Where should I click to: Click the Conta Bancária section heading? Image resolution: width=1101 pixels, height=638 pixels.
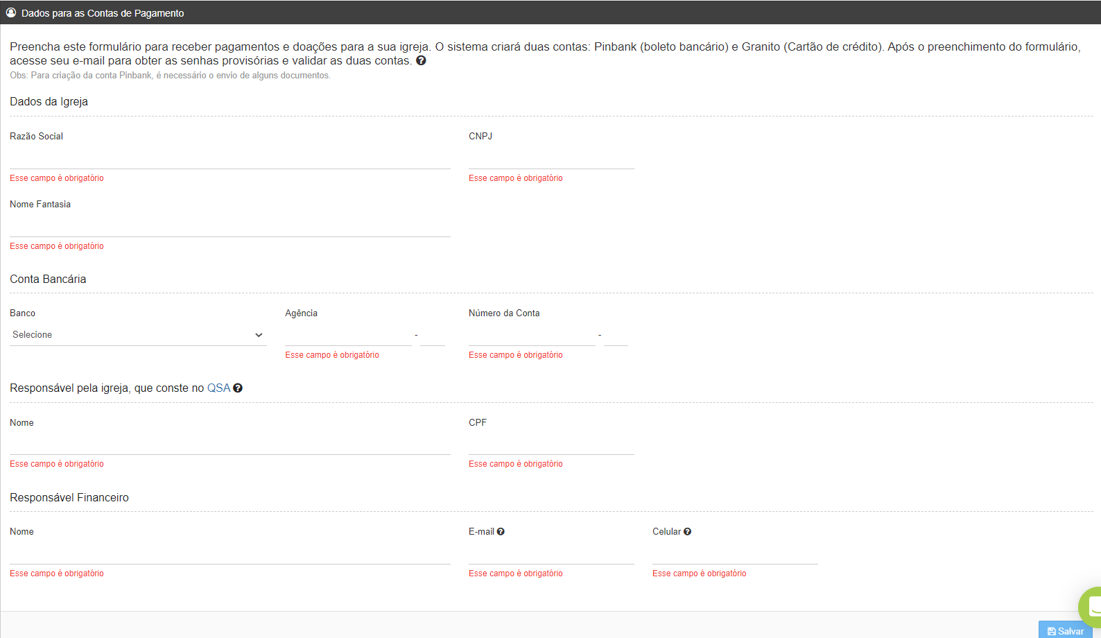tap(48, 279)
